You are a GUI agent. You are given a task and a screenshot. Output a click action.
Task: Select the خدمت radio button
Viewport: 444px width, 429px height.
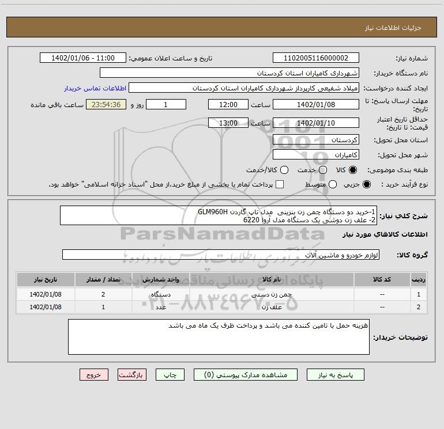tap(323, 170)
